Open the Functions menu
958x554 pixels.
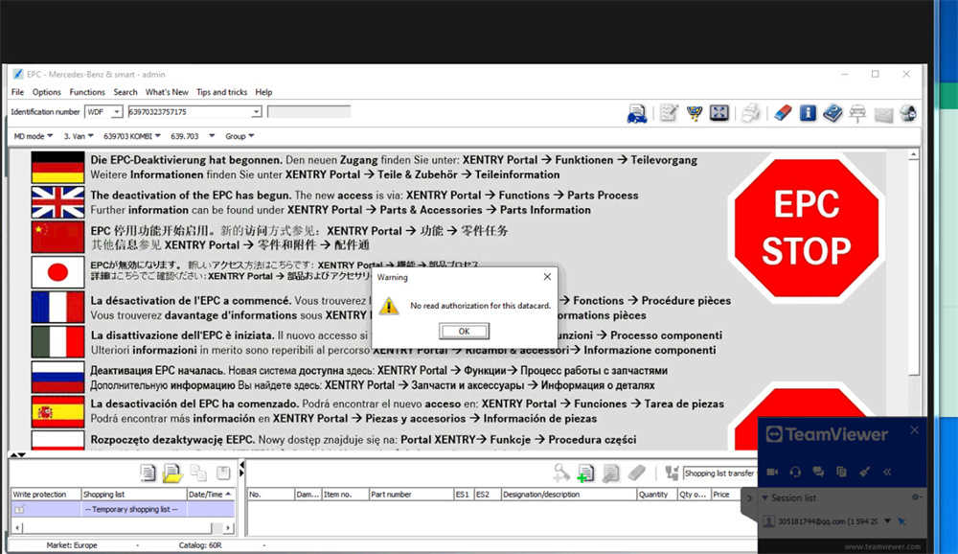tap(87, 92)
